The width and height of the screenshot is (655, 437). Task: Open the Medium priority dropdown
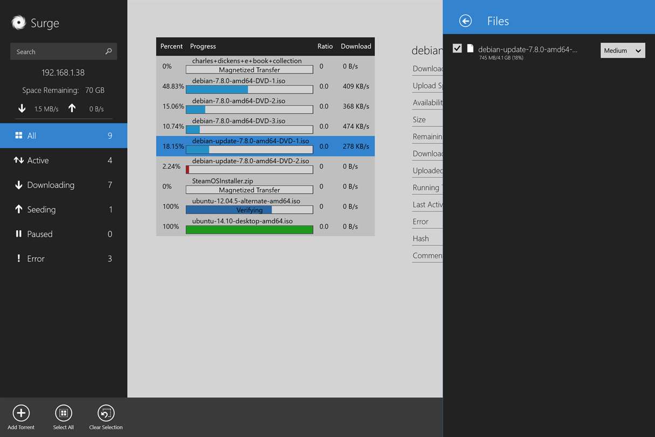click(623, 50)
